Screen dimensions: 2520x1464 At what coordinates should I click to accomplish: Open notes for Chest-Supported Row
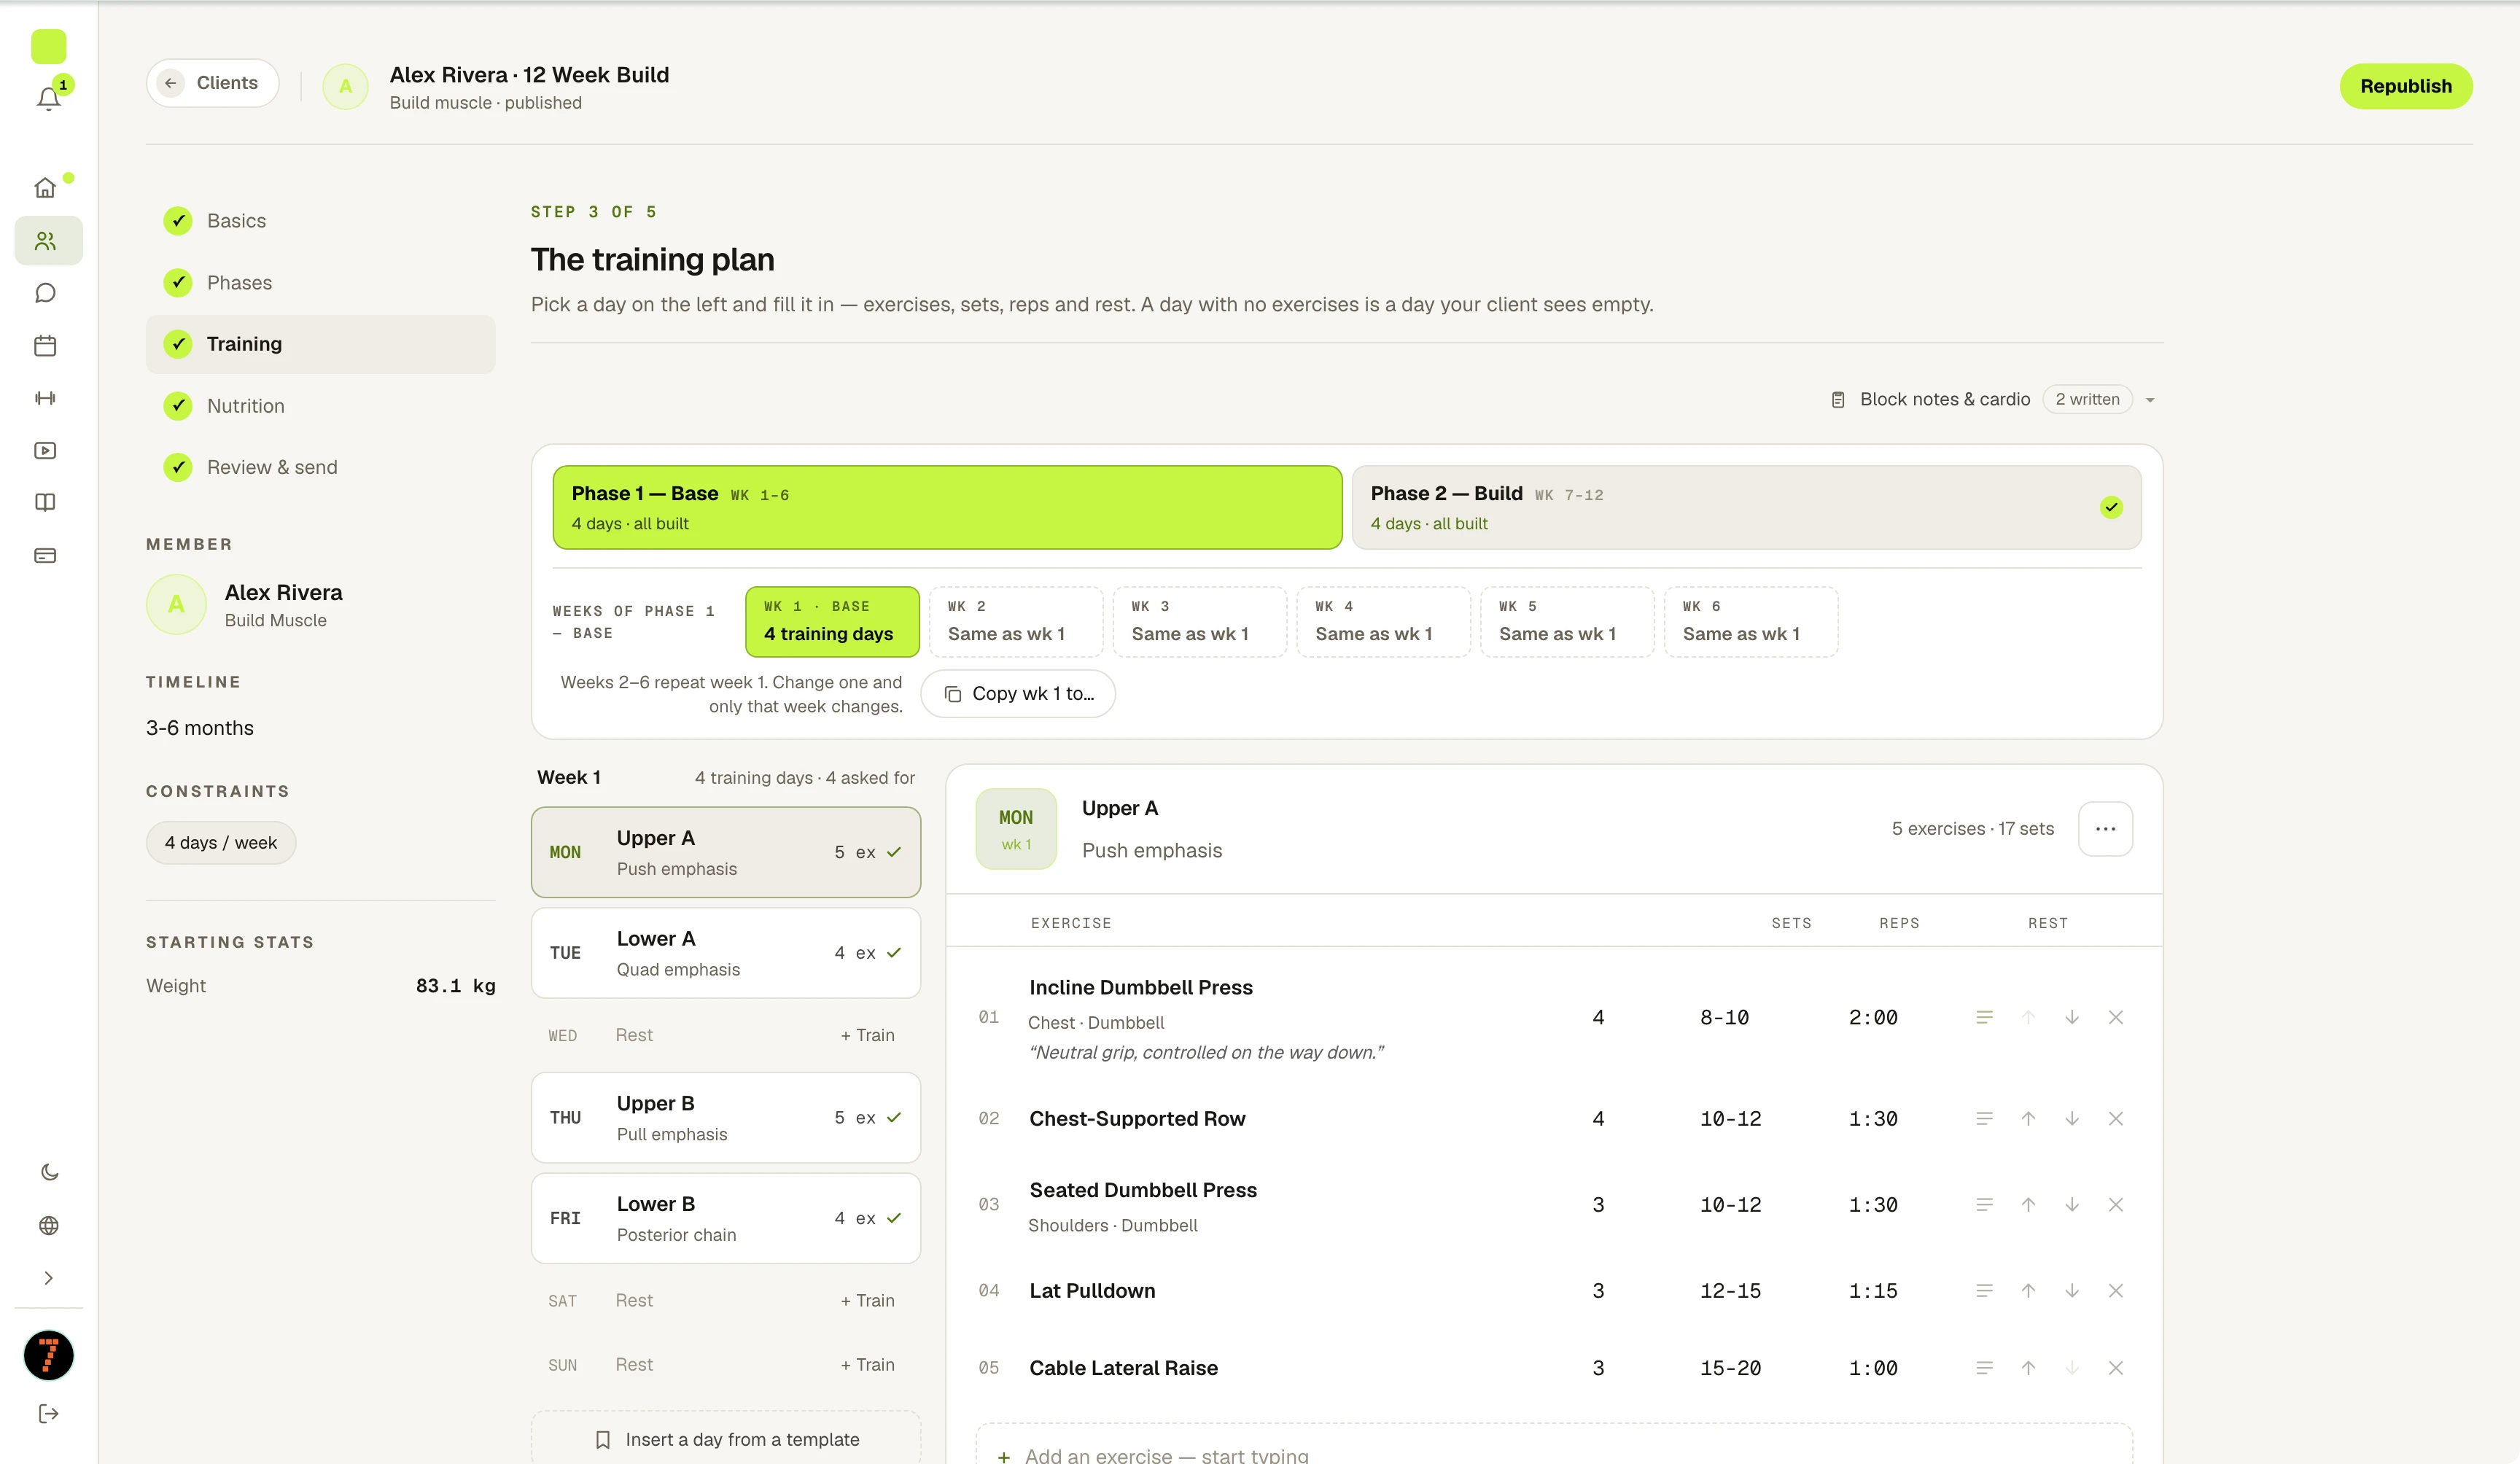click(1984, 1119)
